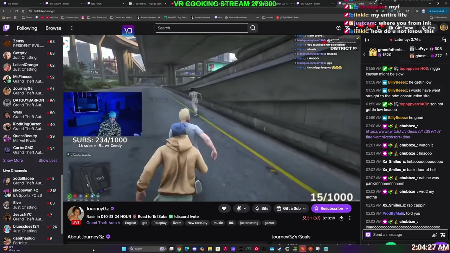The height and width of the screenshot is (253, 450).
Task: Open the user avatar menu in the top bar
Action: (x=444, y=28)
